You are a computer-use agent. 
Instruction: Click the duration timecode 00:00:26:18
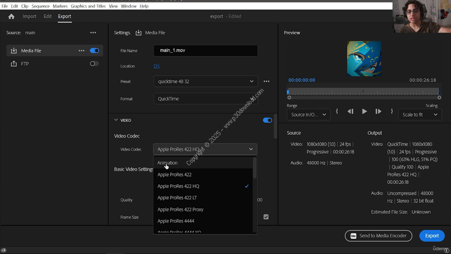point(422,80)
